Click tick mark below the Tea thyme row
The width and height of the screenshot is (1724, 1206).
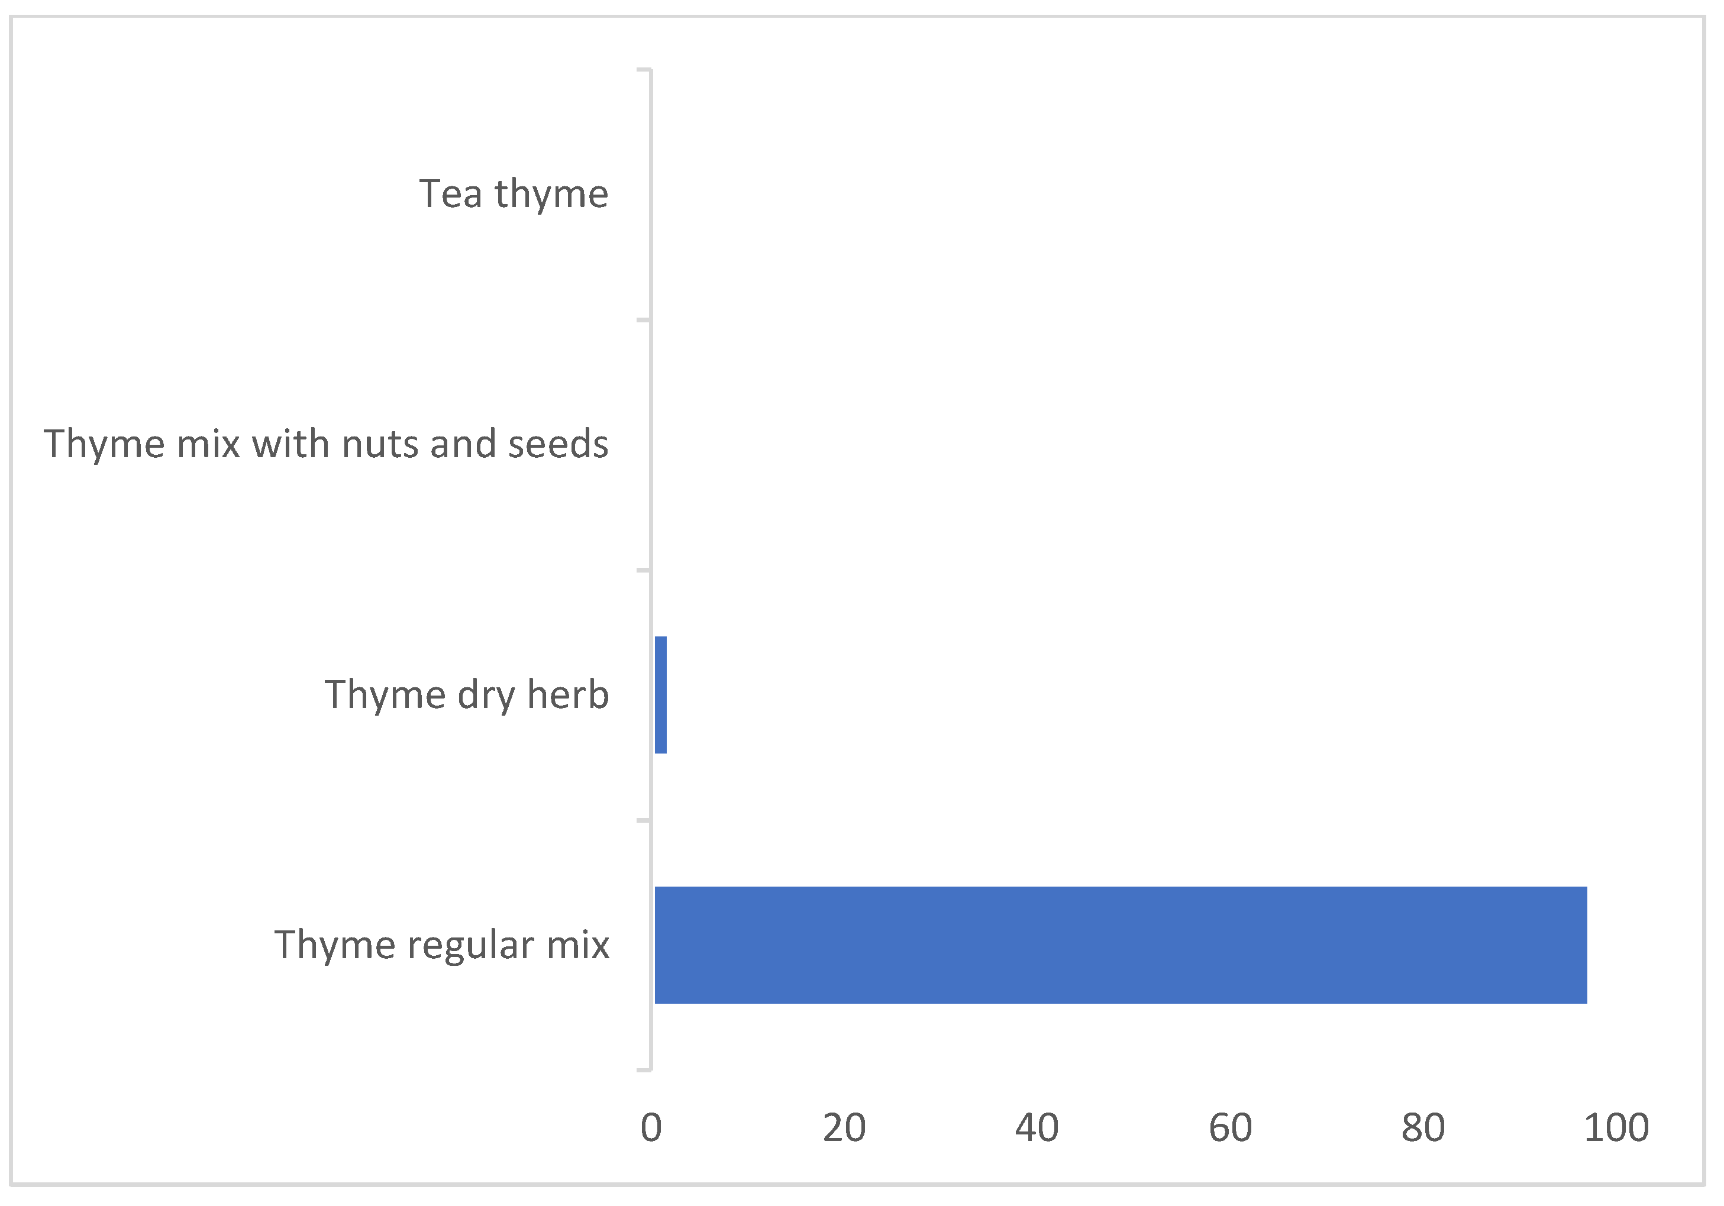[644, 321]
